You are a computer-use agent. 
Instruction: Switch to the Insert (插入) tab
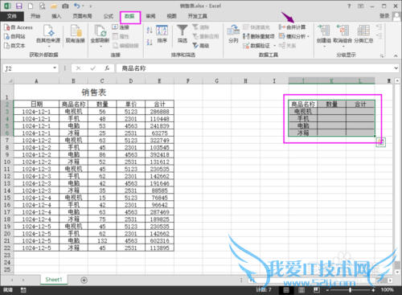point(56,16)
